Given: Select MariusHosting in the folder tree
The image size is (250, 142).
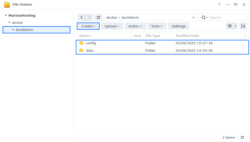Looking at the screenshot, I should point(22,15).
